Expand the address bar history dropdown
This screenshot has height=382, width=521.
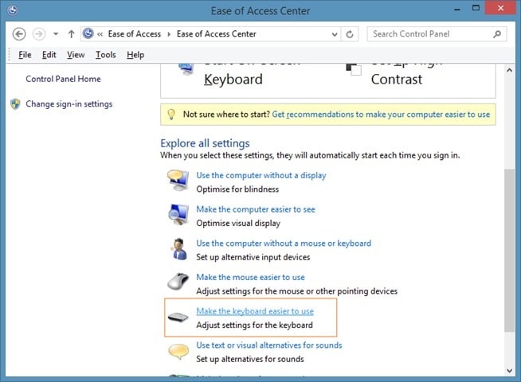point(335,34)
